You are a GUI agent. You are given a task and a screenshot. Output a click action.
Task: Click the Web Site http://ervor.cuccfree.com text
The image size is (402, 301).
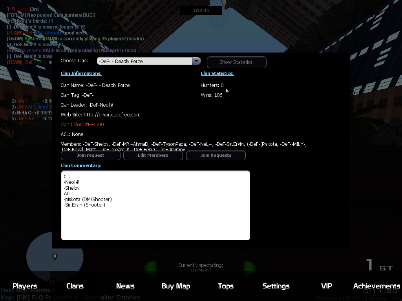pyautogui.click(x=100, y=115)
